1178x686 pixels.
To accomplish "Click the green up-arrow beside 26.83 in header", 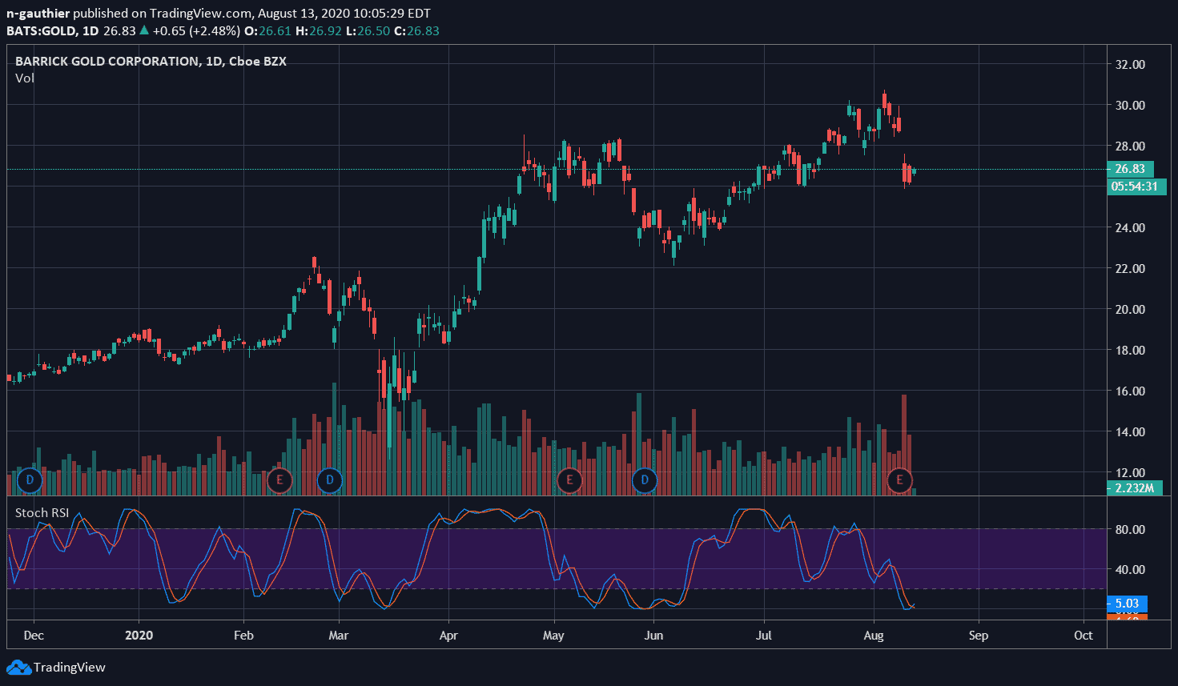I will 144,30.
